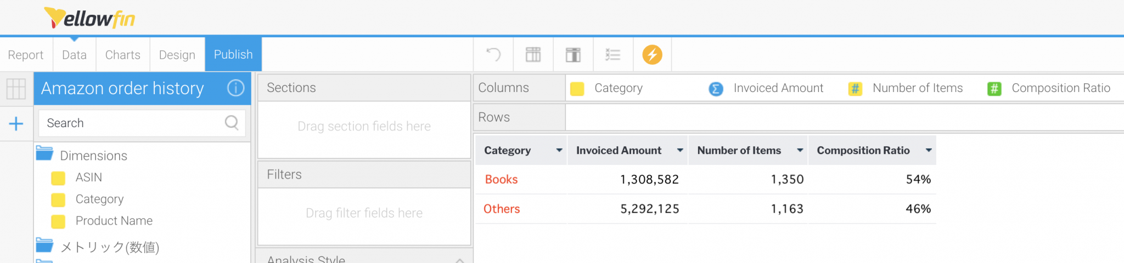Click yellow hash Number of Items icon
The width and height of the screenshot is (1124, 263).
[855, 89]
